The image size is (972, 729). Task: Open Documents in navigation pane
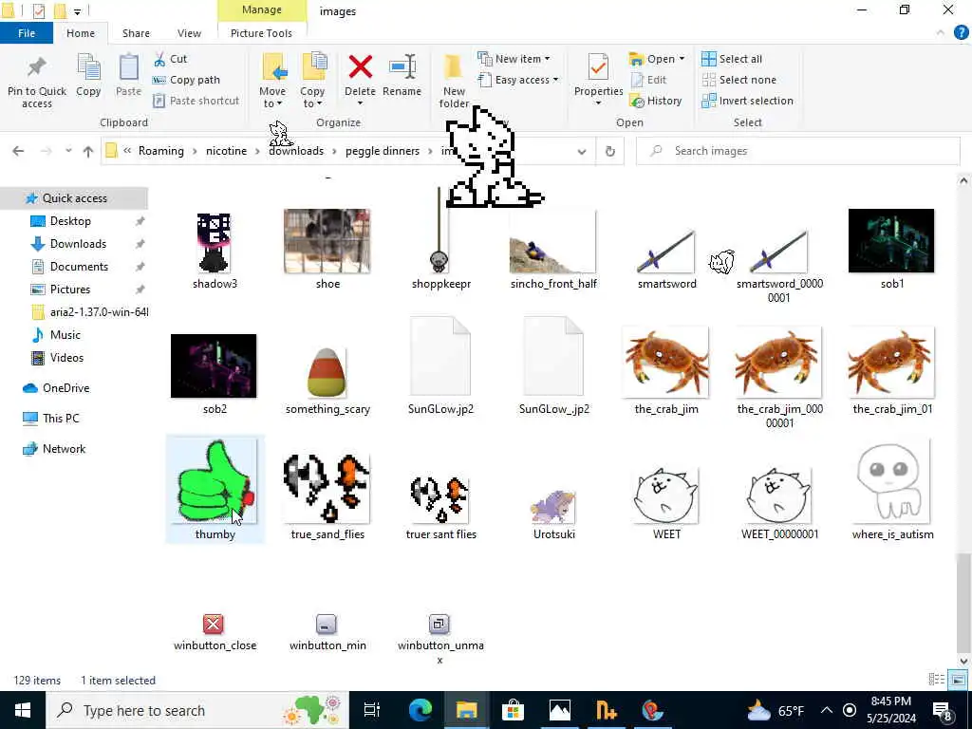click(x=79, y=267)
